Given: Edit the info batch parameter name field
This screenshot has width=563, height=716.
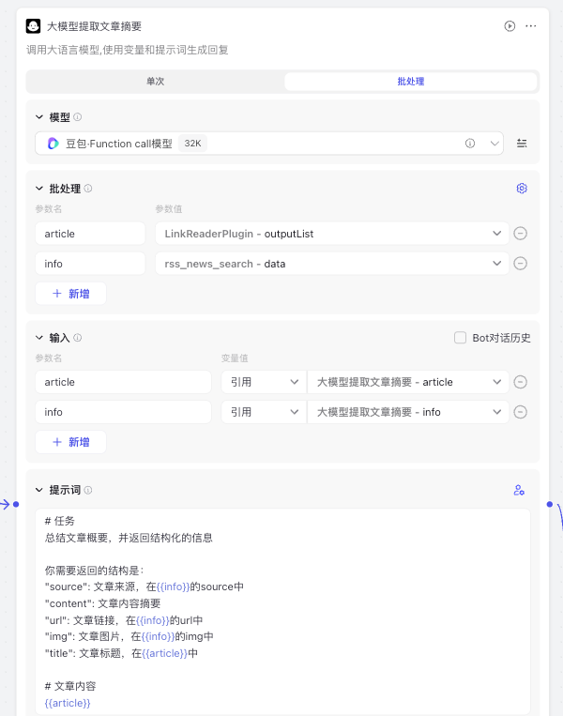Looking at the screenshot, I should [x=90, y=264].
